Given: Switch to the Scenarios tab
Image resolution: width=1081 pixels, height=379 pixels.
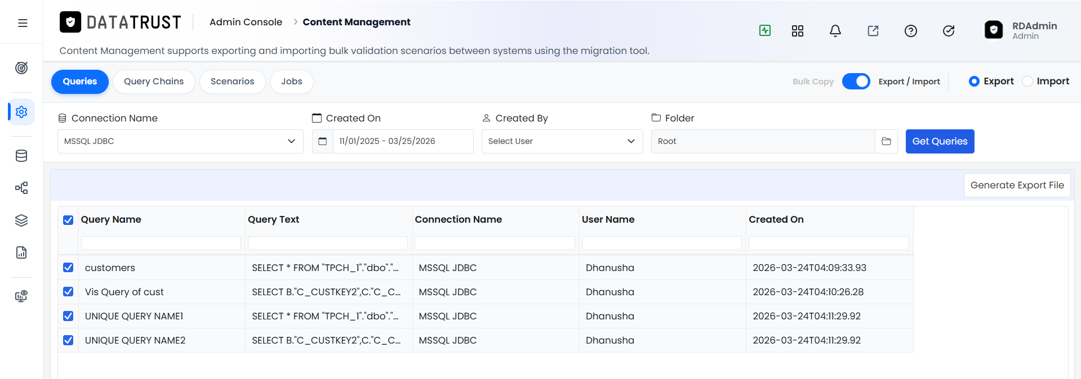Looking at the screenshot, I should [233, 82].
